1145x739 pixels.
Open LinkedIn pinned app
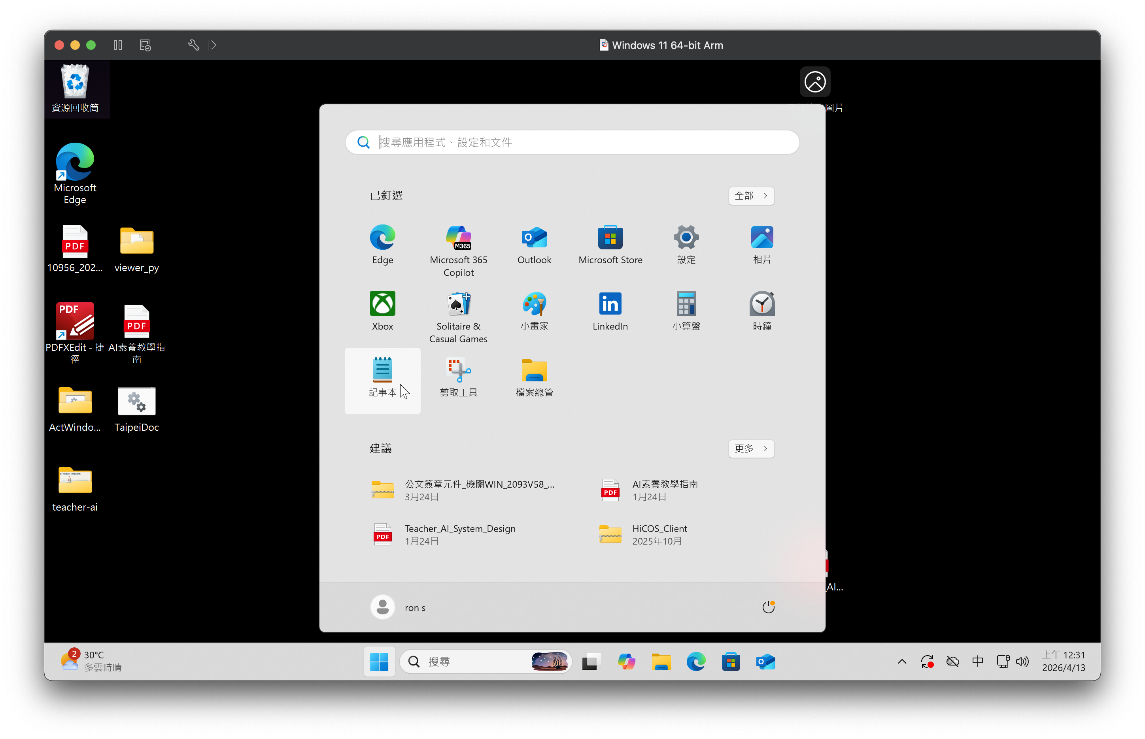pyautogui.click(x=610, y=311)
